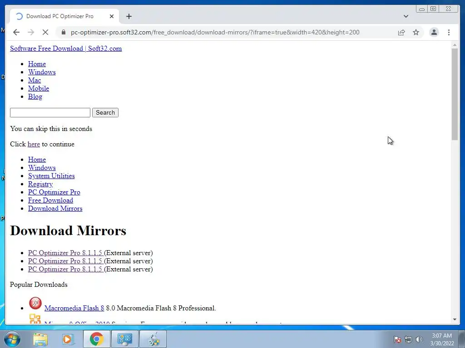465x348 pixels.
Task: Click the 'You can skip this in seconds' text
Action: point(51,129)
